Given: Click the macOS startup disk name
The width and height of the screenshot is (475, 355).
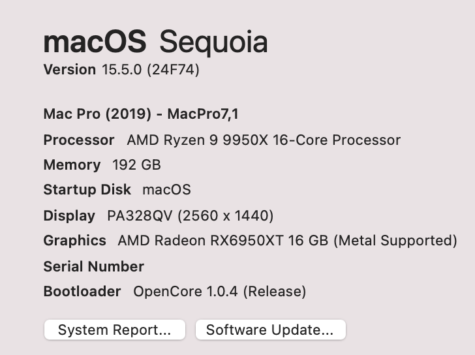Looking at the screenshot, I should click(x=166, y=190).
